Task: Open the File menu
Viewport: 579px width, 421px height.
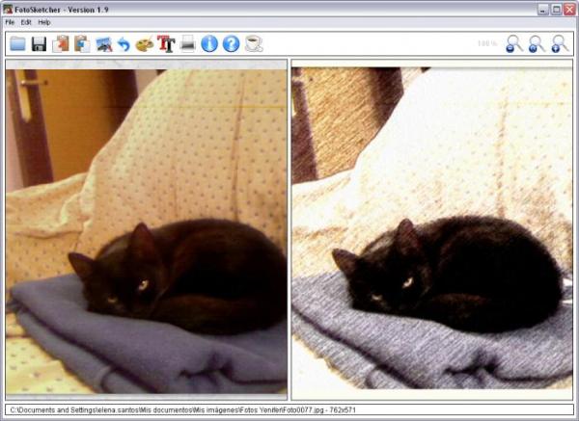Action: [x=10, y=21]
